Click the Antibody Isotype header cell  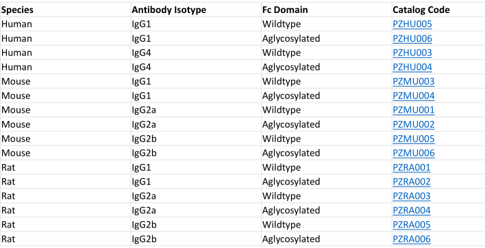point(196,10)
